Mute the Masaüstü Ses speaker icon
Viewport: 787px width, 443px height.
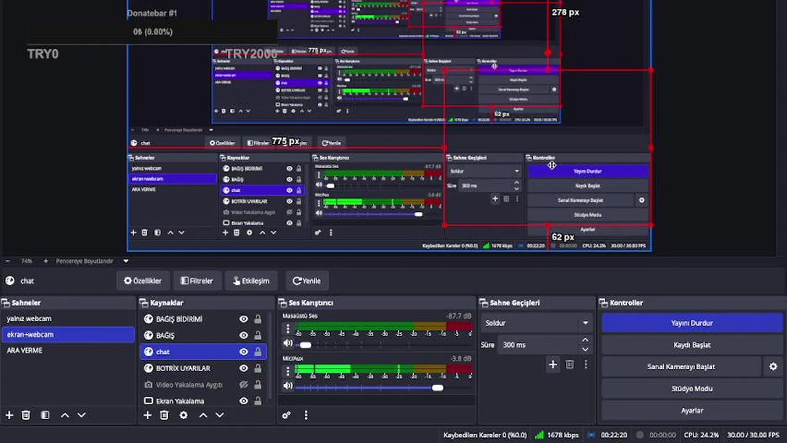pyautogui.click(x=288, y=344)
